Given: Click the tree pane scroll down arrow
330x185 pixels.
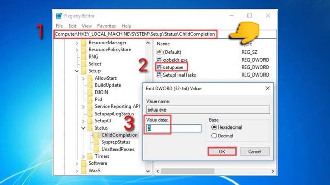Looking at the screenshot, I should pyautogui.click(x=148, y=171).
